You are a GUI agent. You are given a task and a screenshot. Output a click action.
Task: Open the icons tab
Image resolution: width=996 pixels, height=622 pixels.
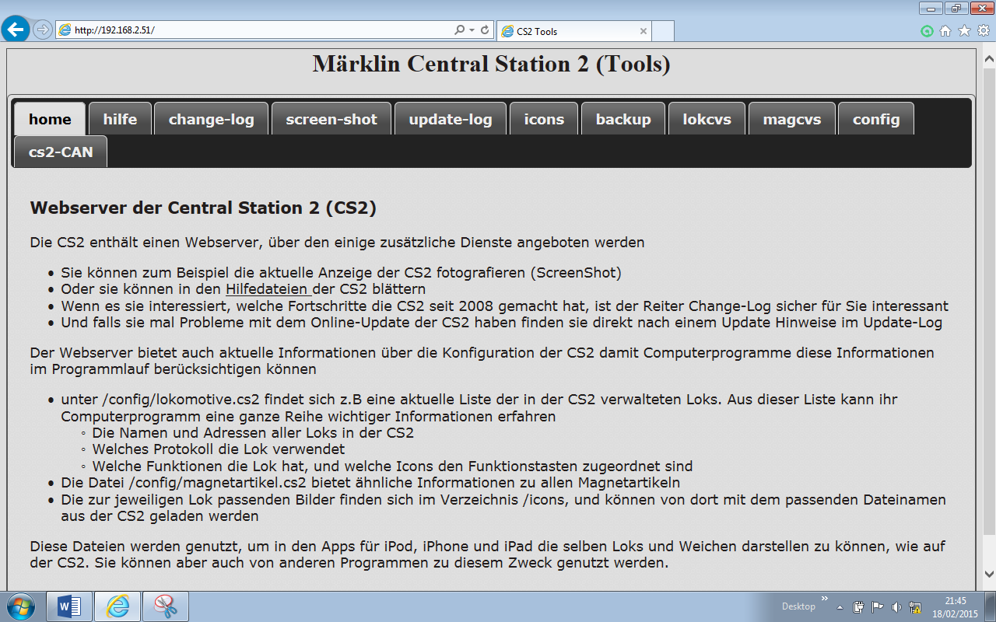(544, 119)
